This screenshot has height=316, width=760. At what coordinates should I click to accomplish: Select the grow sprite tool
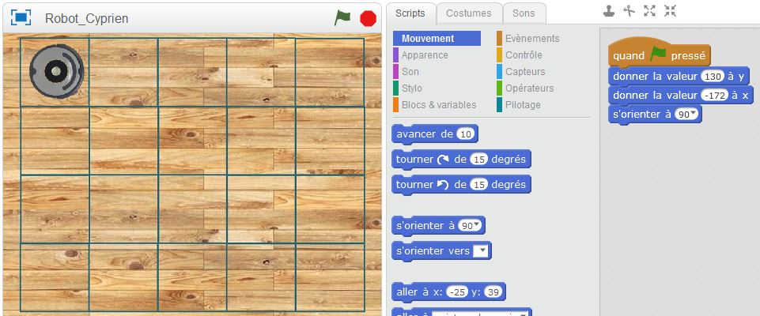(x=650, y=11)
